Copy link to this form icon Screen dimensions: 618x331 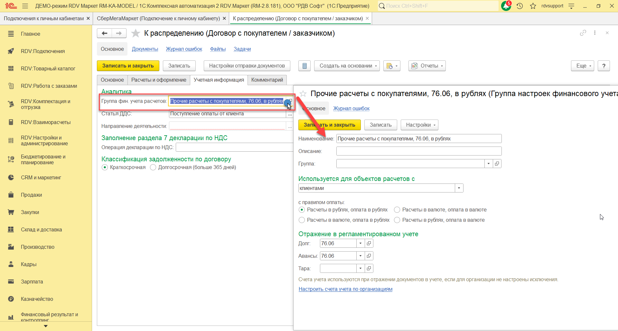pyautogui.click(x=583, y=33)
